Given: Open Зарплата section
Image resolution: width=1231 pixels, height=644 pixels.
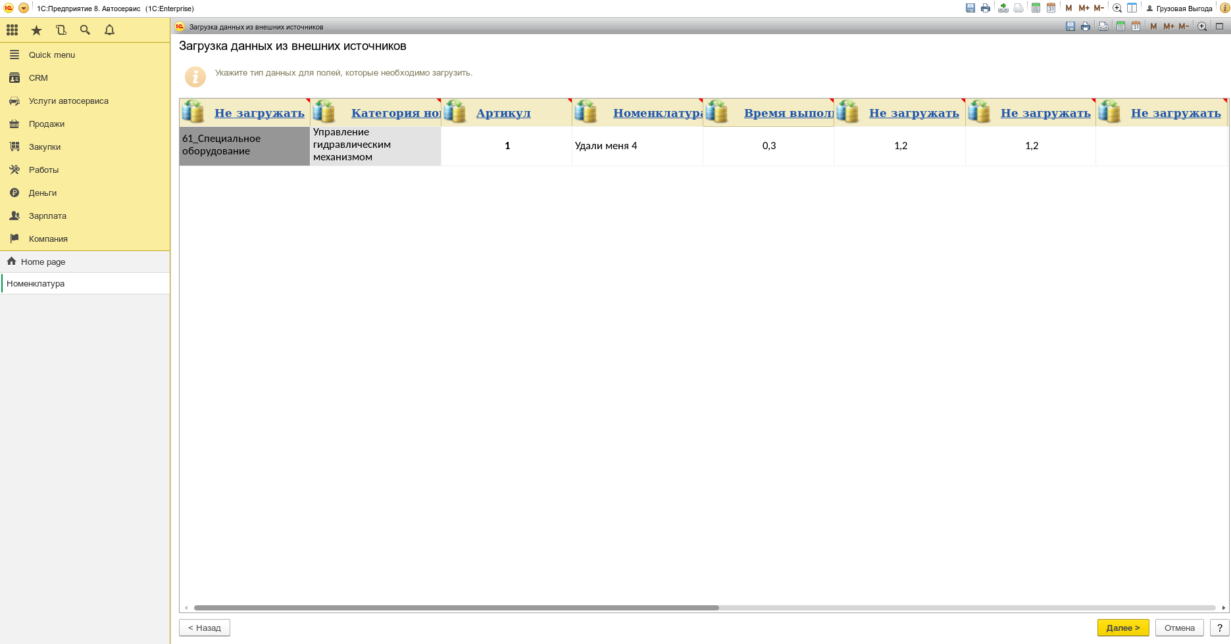Looking at the screenshot, I should pos(85,216).
